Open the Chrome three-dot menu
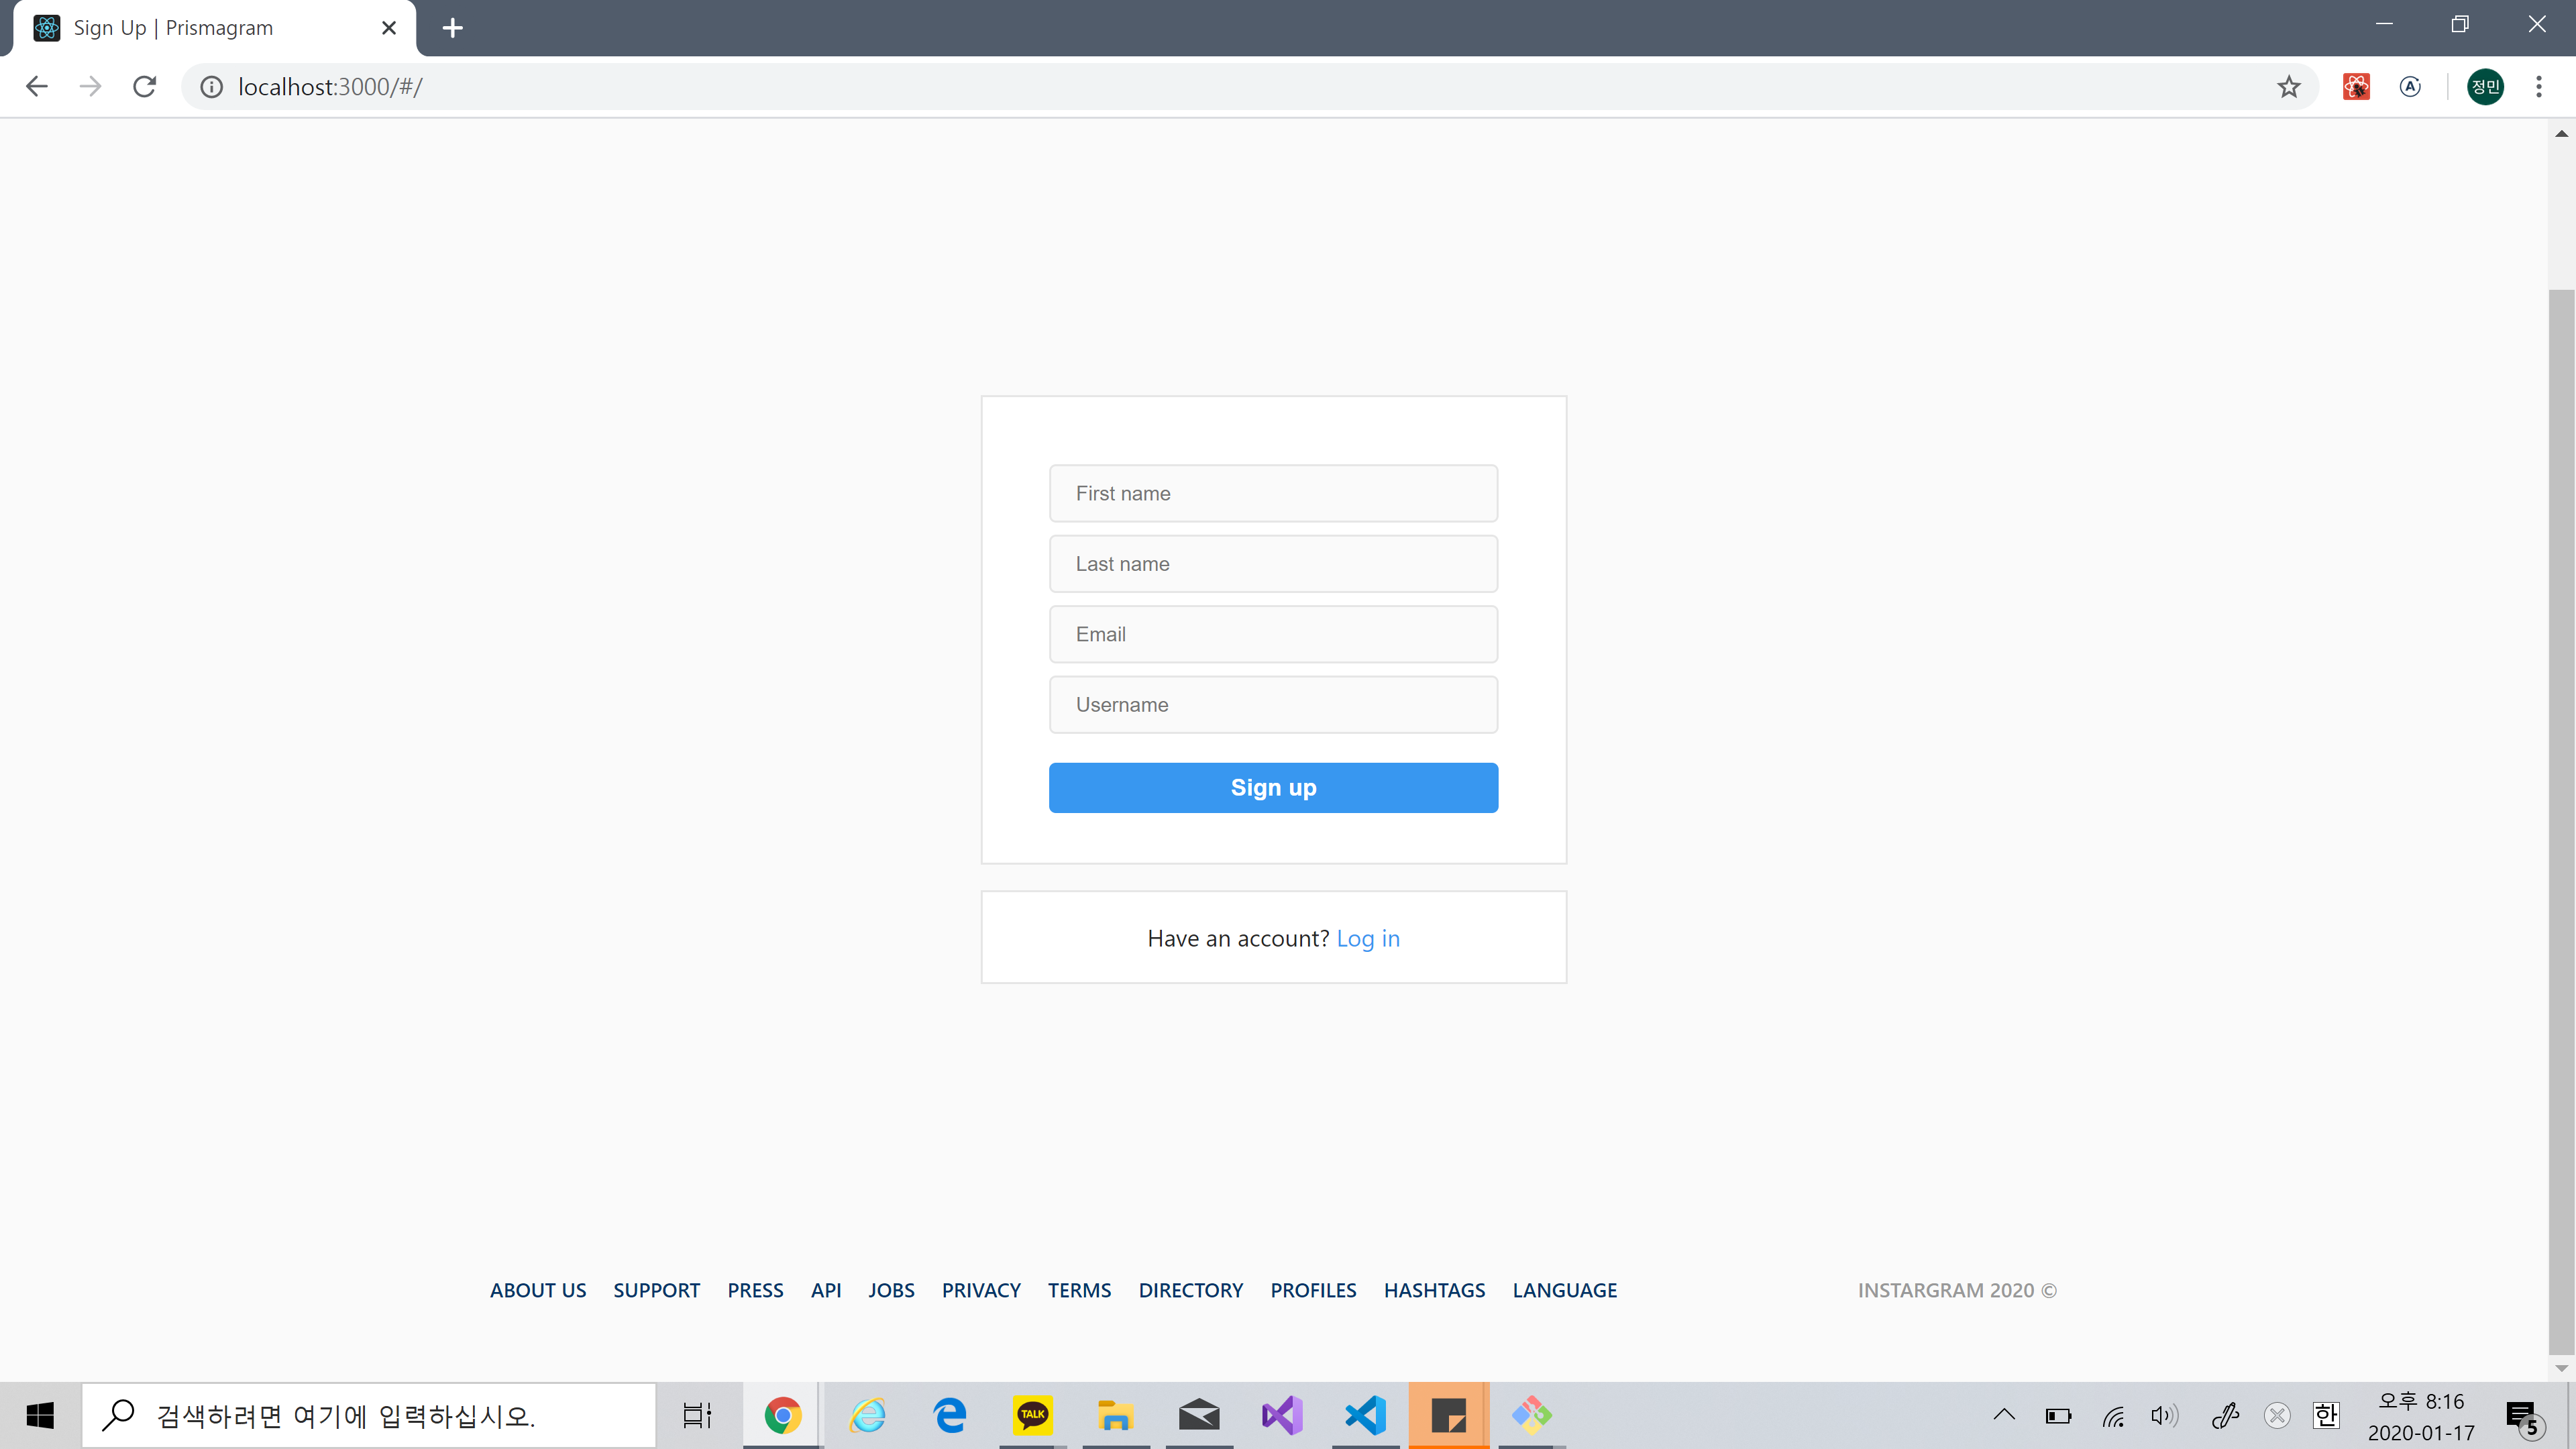Viewport: 2576px width, 1449px height. click(x=2540, y=86)
